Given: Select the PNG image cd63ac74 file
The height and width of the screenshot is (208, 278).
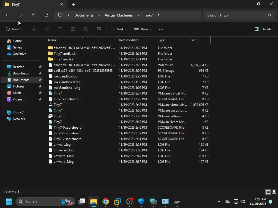Looking at the screenshot, I should point(128,71).
